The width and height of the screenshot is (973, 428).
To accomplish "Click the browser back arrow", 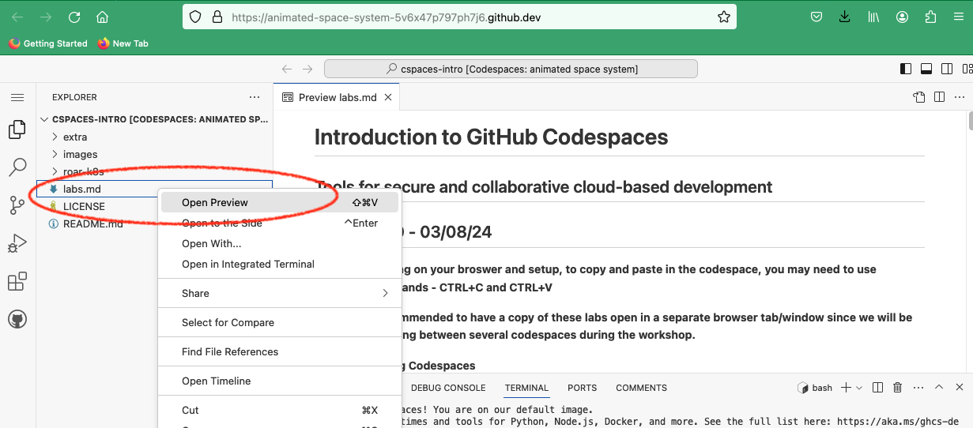I will [17, 17].
